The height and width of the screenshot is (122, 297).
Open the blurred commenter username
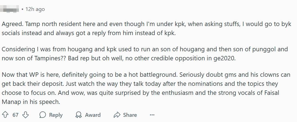pyautogui.click(x=10, y=9)
